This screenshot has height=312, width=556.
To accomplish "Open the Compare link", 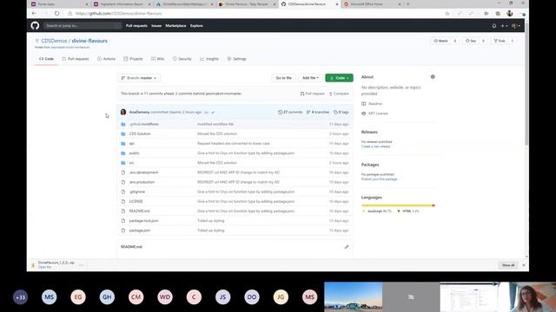I will pos(339,94).
